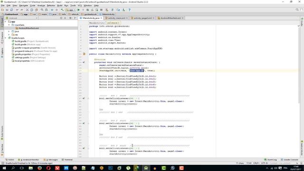Click the Cut scissors icon
304x171 pixels.
(28, 9)
